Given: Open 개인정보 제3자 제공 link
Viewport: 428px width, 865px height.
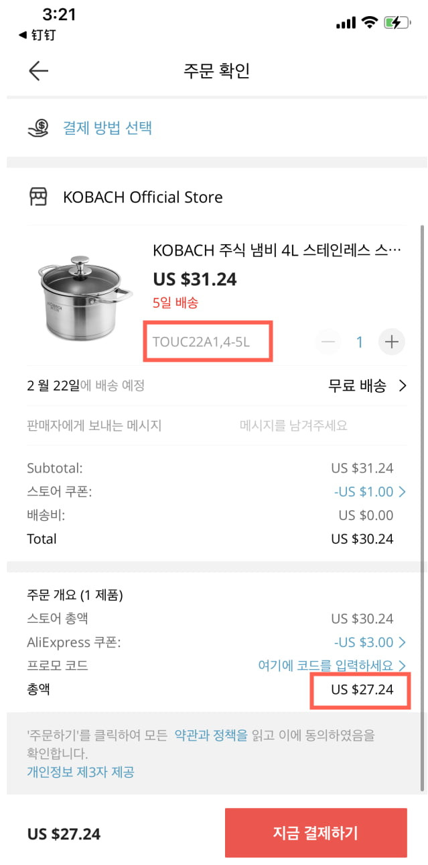Looking at the screenshot, I should (80, 772).
